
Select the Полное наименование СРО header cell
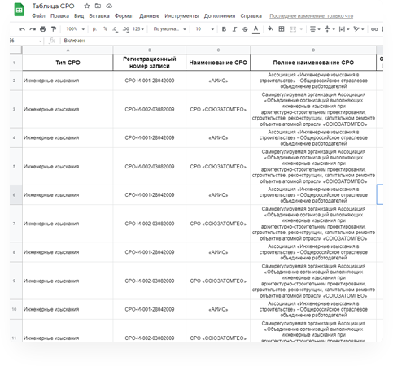pyautogui.click(x=313, y=63)
